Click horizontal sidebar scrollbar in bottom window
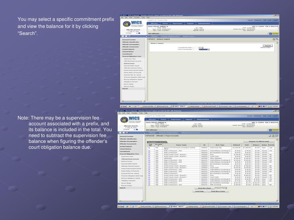 click(x=131, y=201)
